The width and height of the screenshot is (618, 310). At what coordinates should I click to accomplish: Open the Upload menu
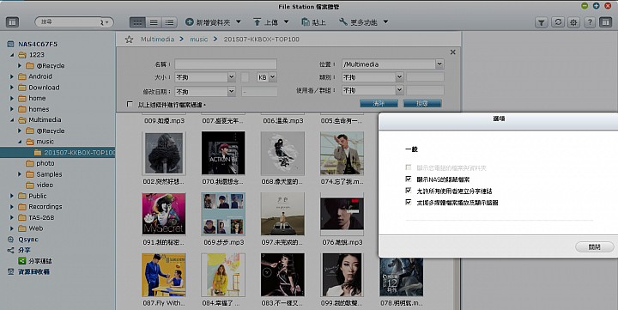[270, 22]
